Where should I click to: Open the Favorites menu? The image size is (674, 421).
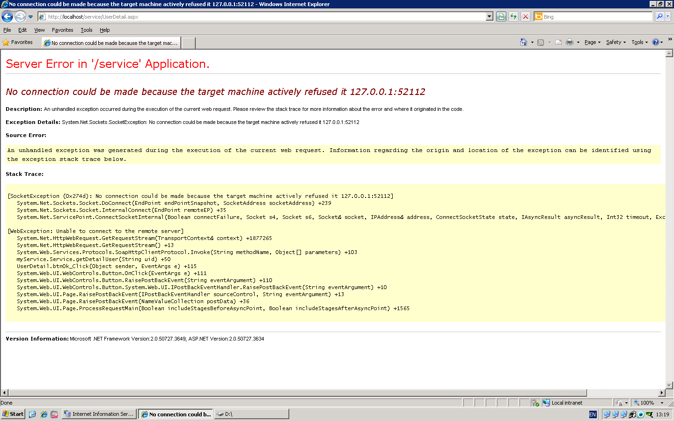63,30
